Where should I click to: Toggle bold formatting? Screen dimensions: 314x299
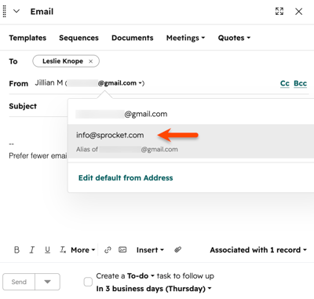(16, 250)
